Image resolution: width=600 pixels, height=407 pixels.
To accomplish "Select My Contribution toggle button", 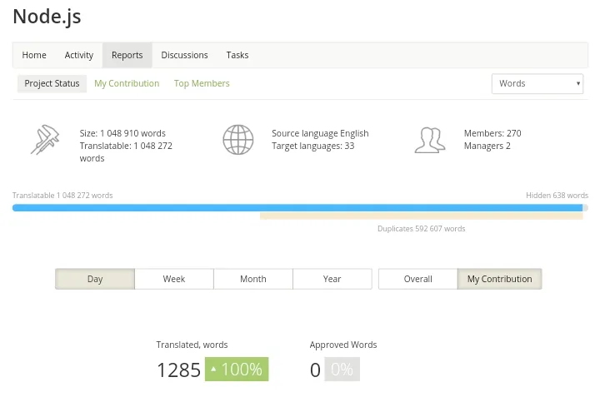I will click(500, 279).
